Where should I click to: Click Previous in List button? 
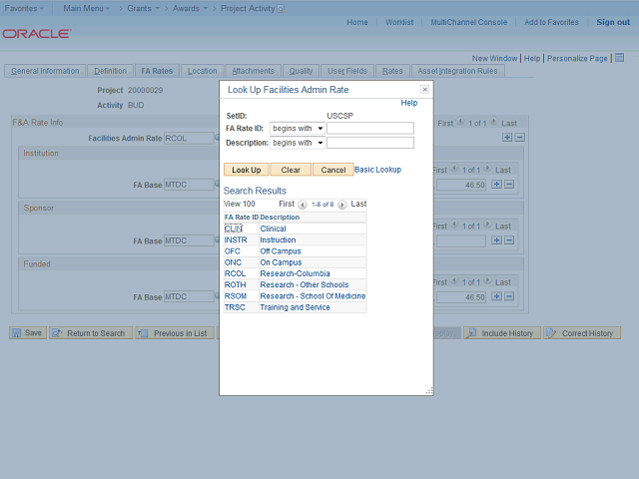coord(175,332)
